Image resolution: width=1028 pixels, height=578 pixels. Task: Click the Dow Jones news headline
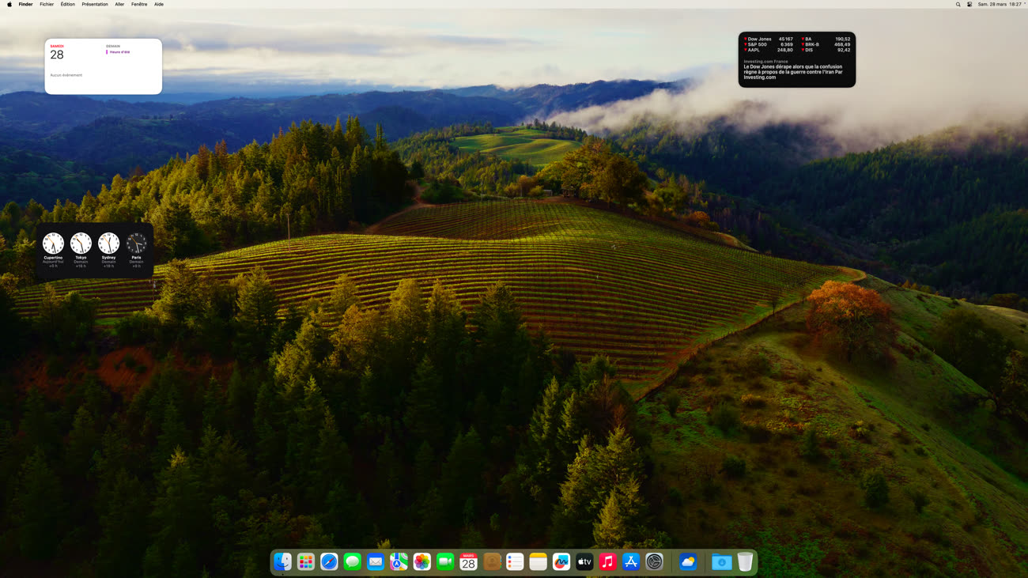(793, 72)
